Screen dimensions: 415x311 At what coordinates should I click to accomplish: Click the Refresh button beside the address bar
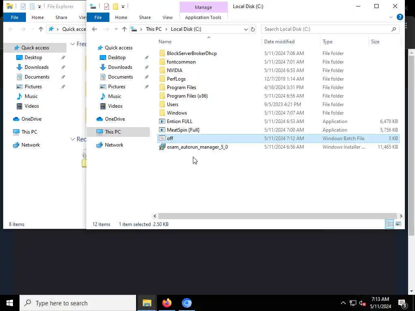pyautogui.click(x=253, y=29)
